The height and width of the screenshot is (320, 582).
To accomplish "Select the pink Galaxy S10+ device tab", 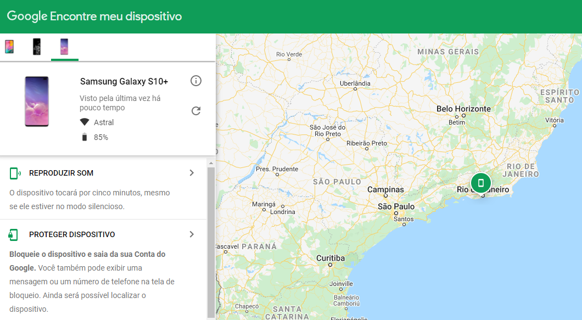I will point(64,47).
